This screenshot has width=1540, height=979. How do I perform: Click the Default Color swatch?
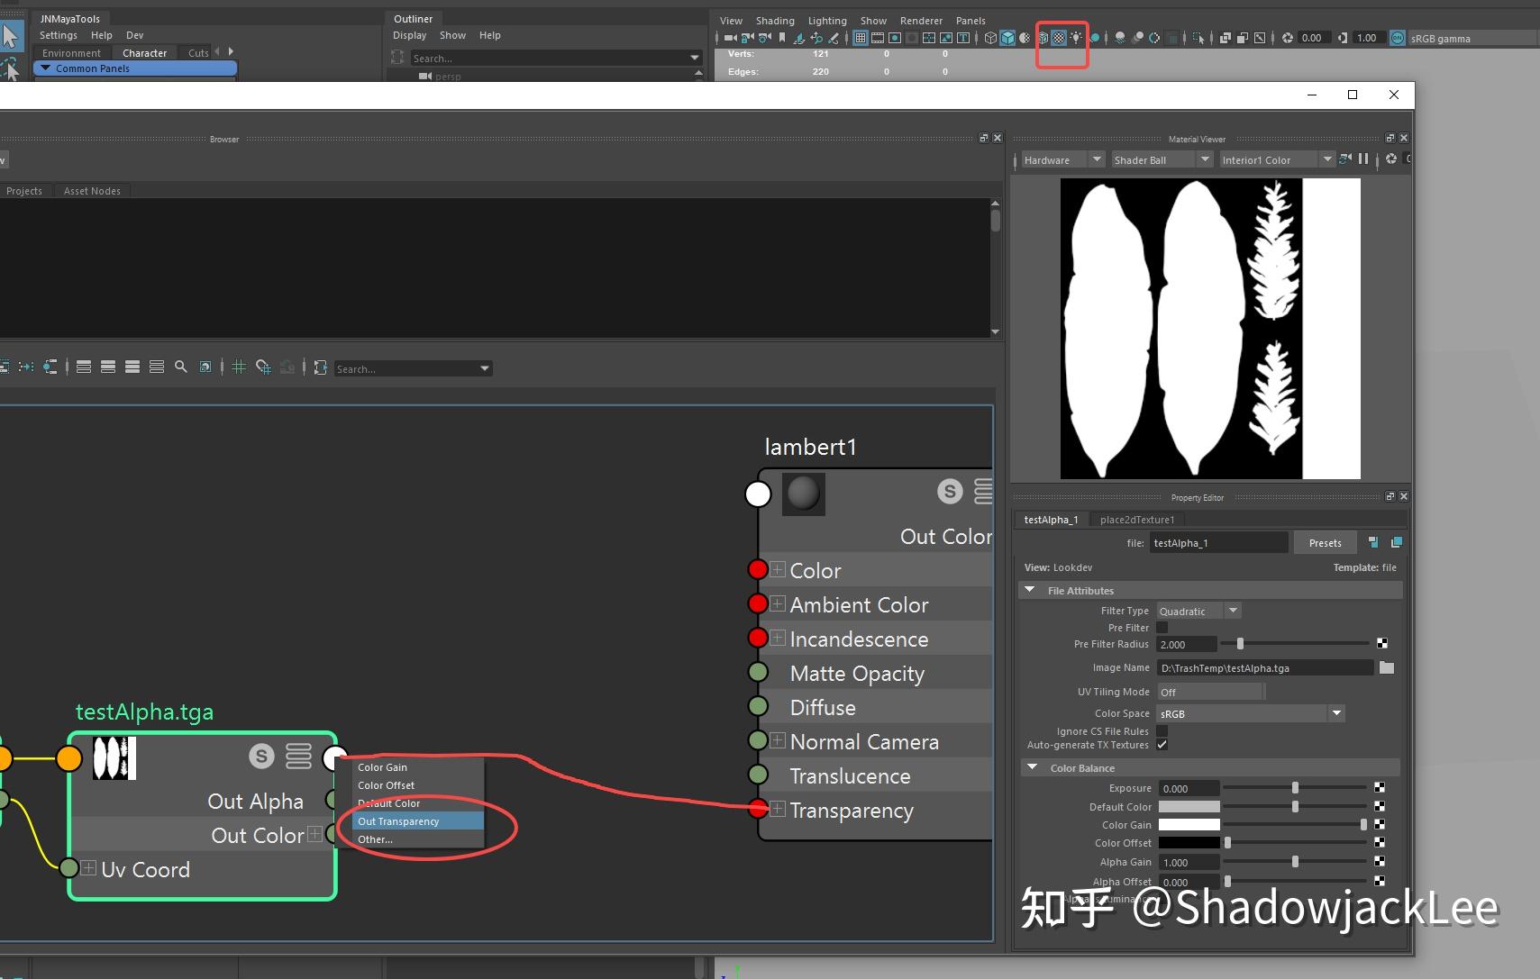(1189, 806)
